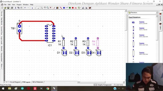
Task: Open the View menu
Action: coord(13,5)
